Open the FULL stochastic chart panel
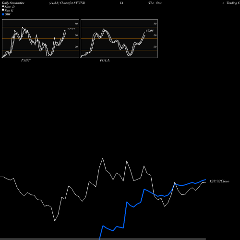The height and width of the screenshot is (240, 240). [x=119, y=38]
